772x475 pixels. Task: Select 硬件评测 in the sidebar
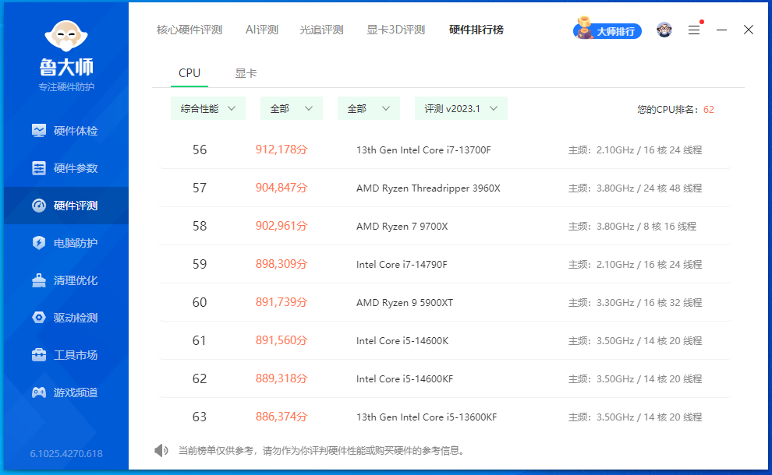(65, 206)
